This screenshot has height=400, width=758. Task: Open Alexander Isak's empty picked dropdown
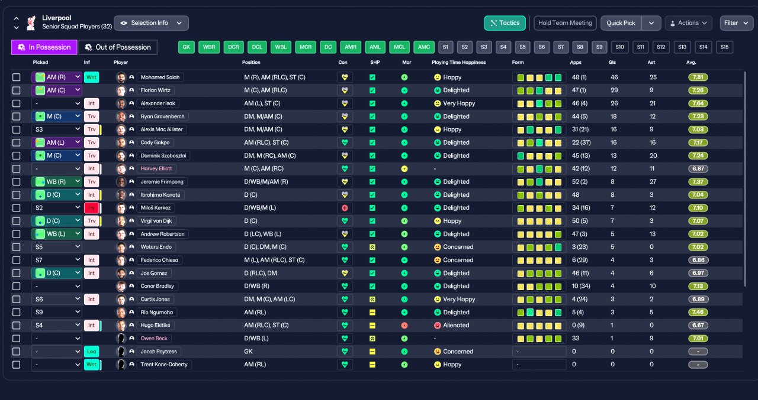pos(57,103)
